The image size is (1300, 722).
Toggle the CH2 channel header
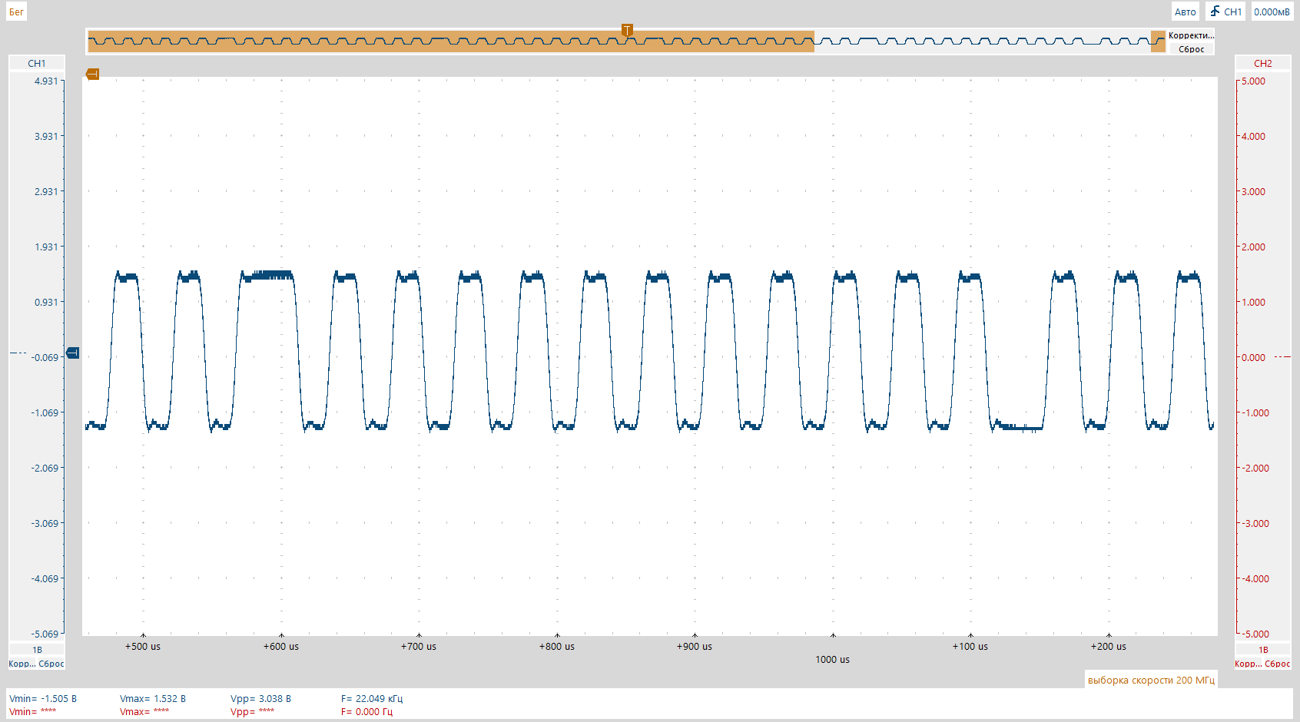[1263, 63]
